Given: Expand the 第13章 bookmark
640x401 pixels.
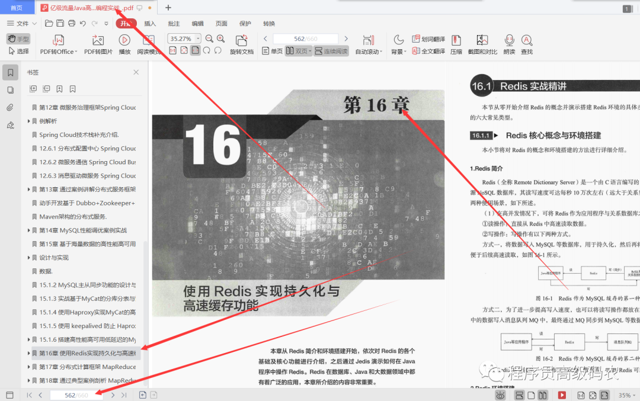Looking at the screenshot, I should click(28, 190).
